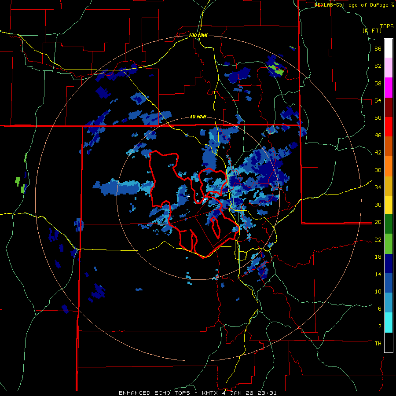The image size is (396, 396).
Task: Click the dark orange 46 kft legend swatch
Action: 389,146
